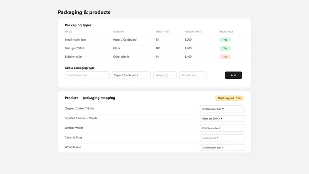Click the weight value 180
The height and width of the screenshot is (174, 309).
point(158,48)
